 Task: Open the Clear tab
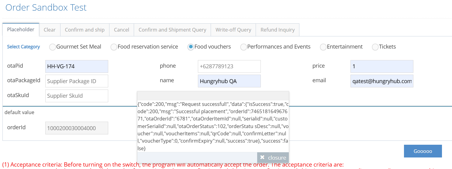(50, 30)
